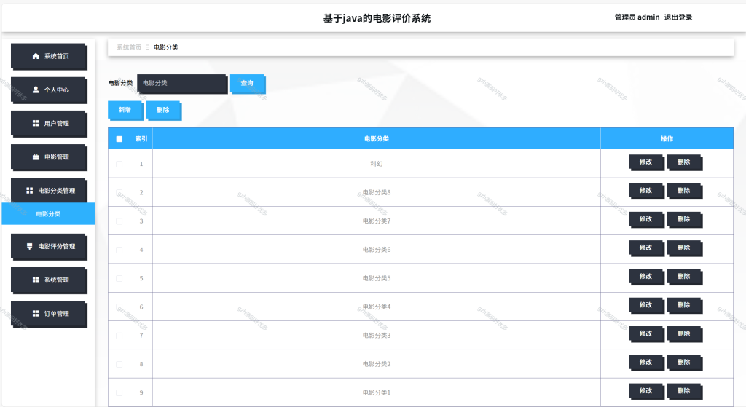Viewport: 746px width, 407px height.
Task: Click the 系统首页 breadcrumb link
Action: (x=129, y=47)
